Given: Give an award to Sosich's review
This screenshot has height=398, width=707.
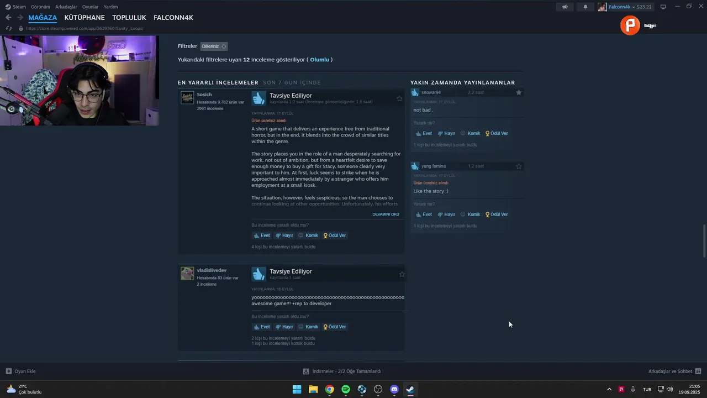Looking at the screenshot, I should click(335, 235).
